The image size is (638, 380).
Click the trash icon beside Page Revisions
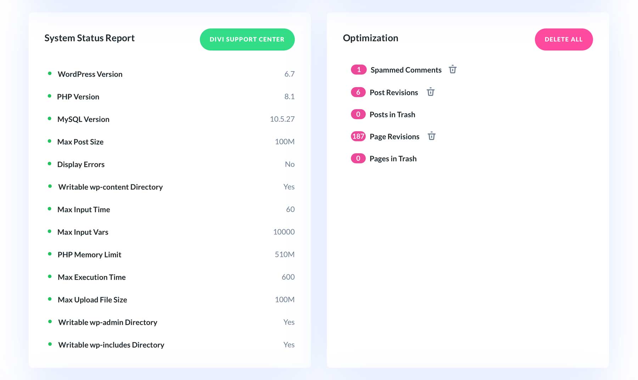432,136
